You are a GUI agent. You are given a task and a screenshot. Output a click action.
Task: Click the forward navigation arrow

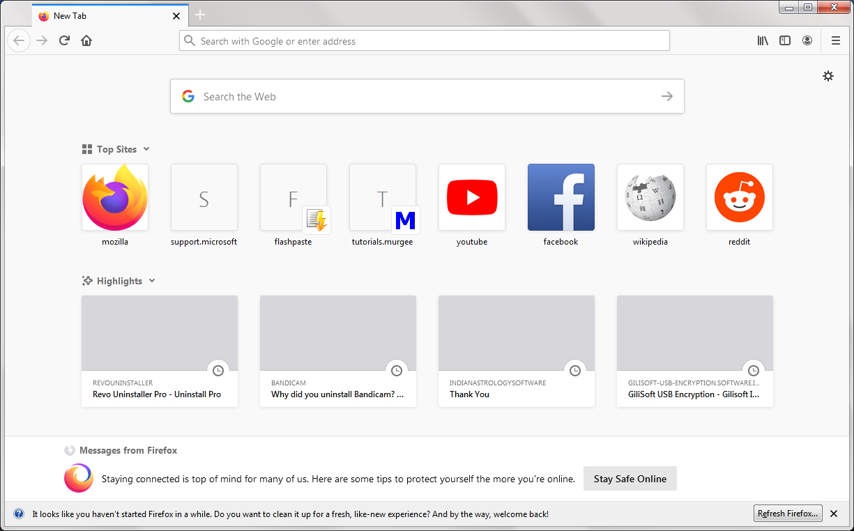click(x=42, y=40)
